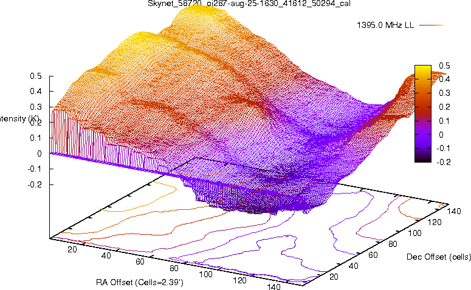Click the -0.1 tick on the intensity axis
The height and width of the screenshot is (290, 471).
pos(35,169)
